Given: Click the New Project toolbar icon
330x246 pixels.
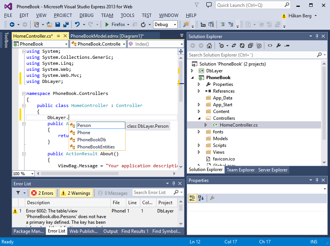Looking at the screenshot, I should coord(37,24).
